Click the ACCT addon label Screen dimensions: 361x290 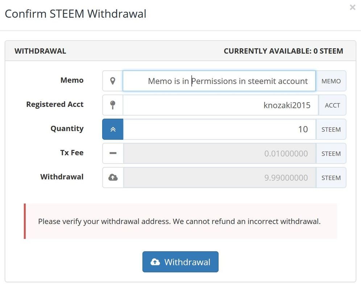332,105
